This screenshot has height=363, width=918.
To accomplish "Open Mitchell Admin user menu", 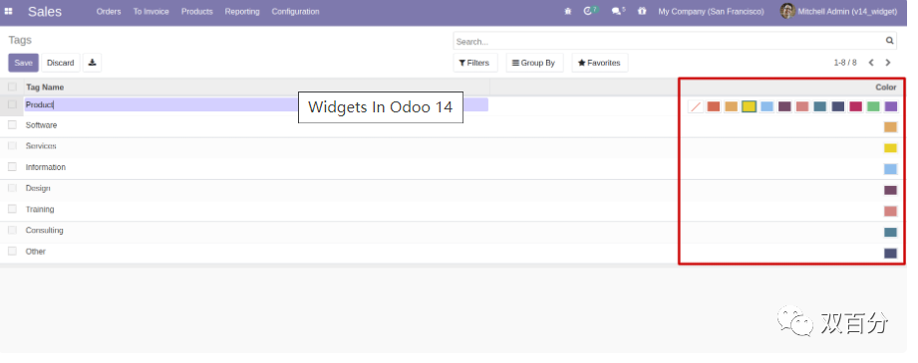I will click(847, 11).
